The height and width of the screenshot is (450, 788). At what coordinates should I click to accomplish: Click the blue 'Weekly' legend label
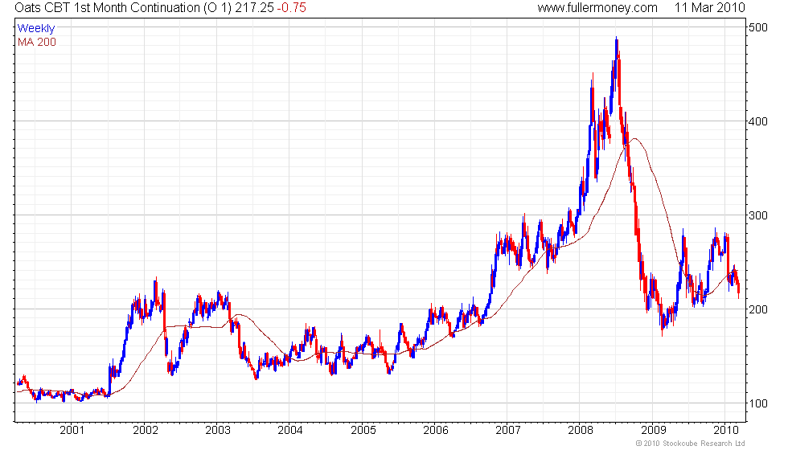(35, 28)
